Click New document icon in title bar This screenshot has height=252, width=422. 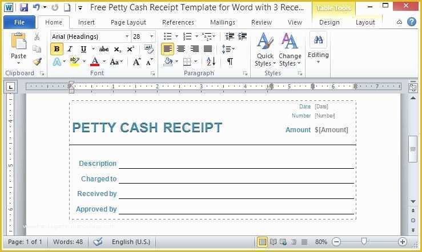click(67, 7)
